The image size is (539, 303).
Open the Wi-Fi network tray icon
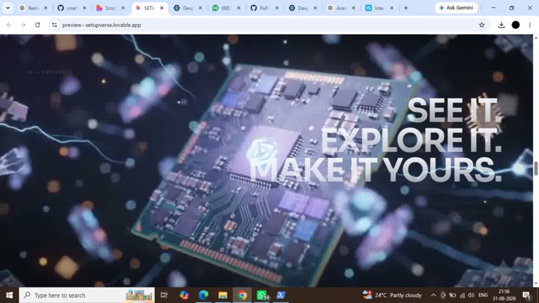coord(462,295)
